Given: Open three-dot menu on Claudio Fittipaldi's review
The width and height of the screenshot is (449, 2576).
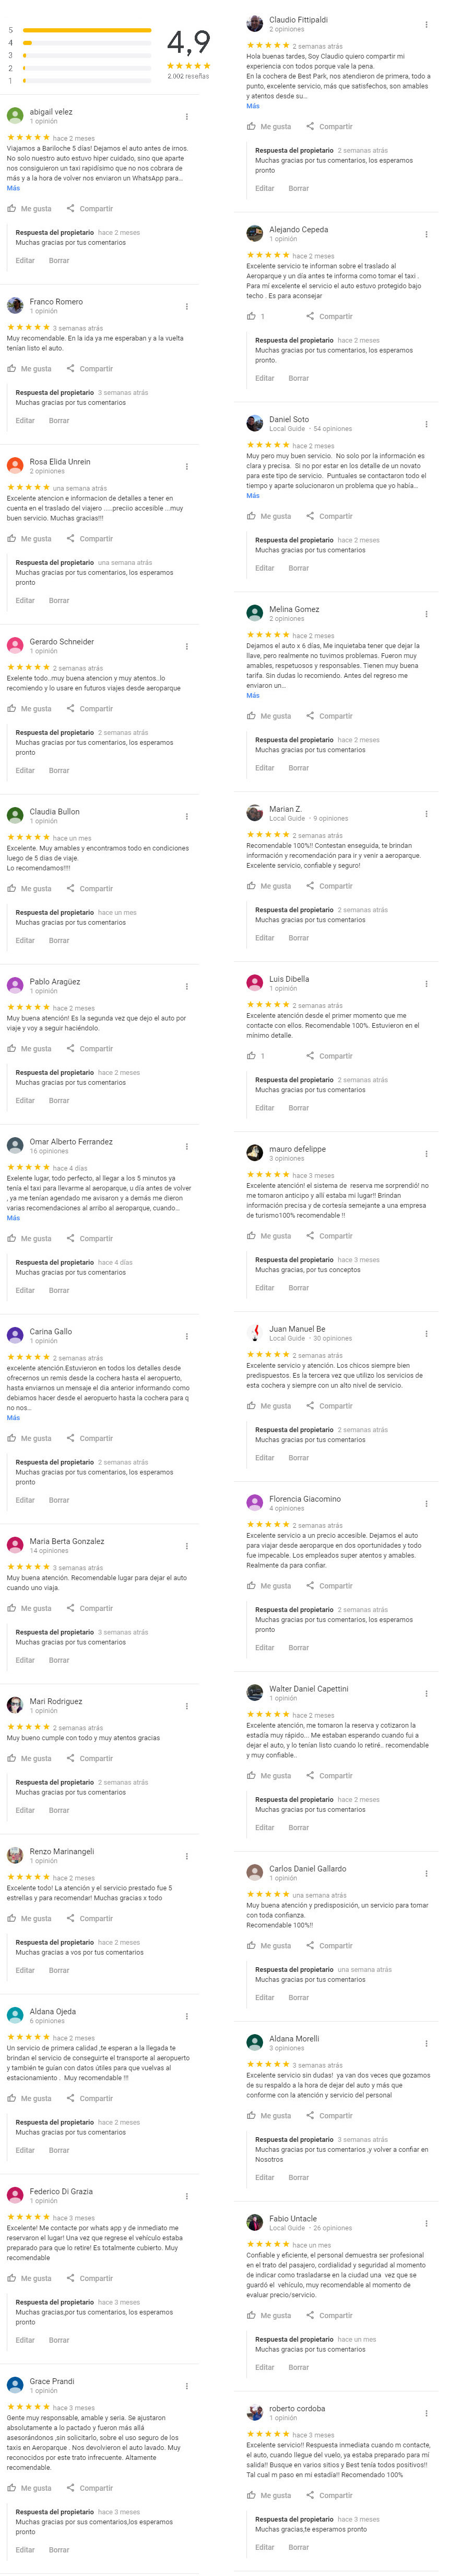Looking at the screenshot, I should pyautogui.click(x=426, y=24).
